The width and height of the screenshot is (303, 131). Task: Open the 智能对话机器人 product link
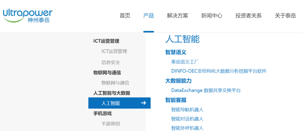tap(187, 119)
